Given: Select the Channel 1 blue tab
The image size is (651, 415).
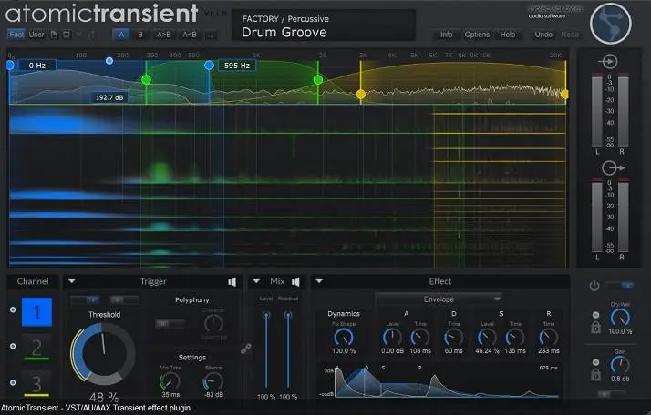Looking at the screenshot, I should [x=37, y=312].
